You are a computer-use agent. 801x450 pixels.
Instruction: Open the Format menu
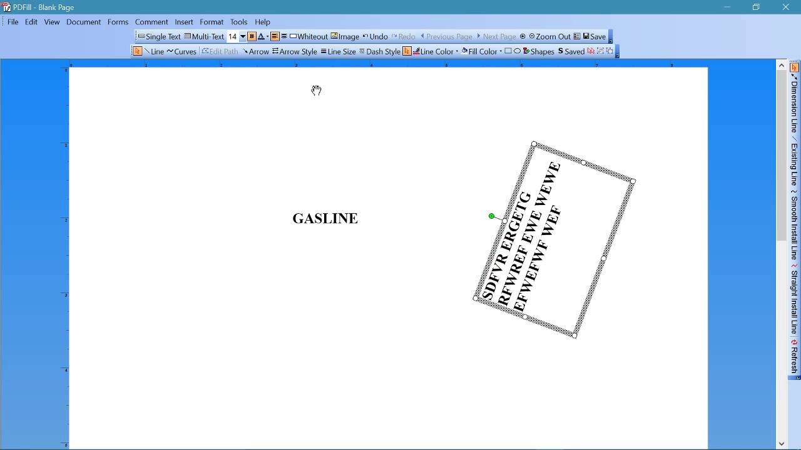(212, 22)
